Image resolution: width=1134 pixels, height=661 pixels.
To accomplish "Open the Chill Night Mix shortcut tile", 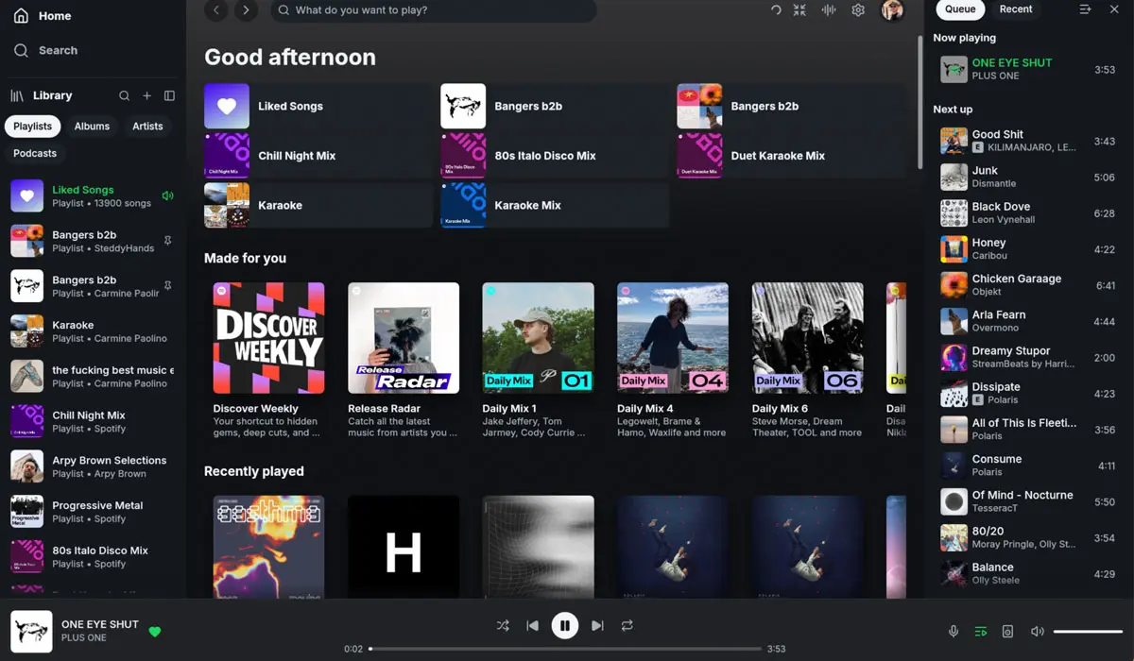I will pos(318,156).
